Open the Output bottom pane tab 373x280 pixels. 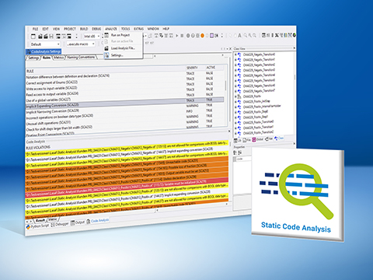[x=78, y=222]
